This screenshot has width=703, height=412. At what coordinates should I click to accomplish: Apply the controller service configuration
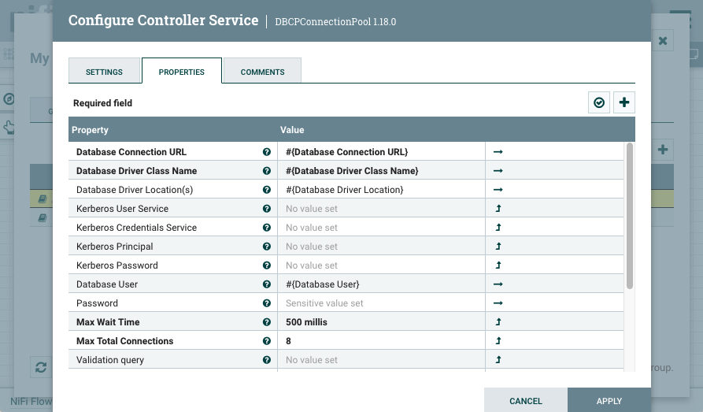609,401
